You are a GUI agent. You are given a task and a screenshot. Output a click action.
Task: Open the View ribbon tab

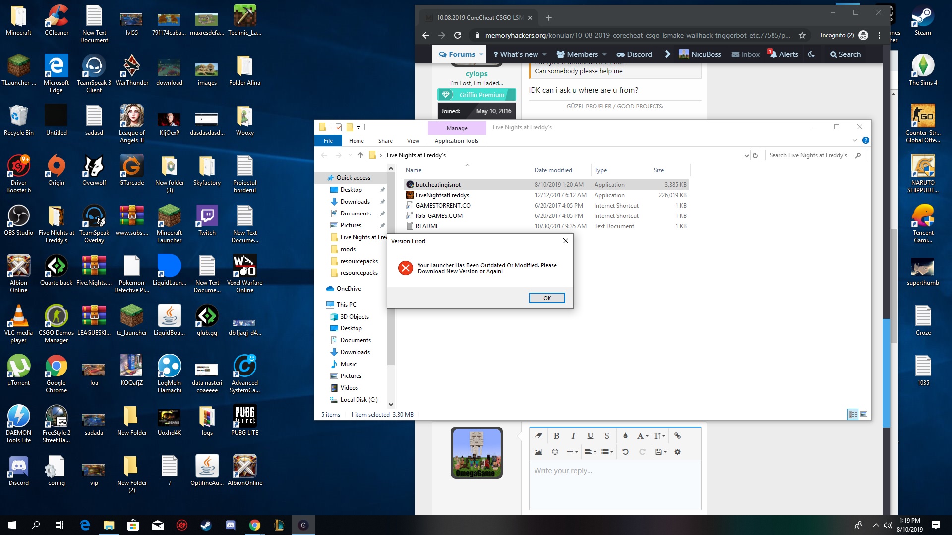(413, 141)
